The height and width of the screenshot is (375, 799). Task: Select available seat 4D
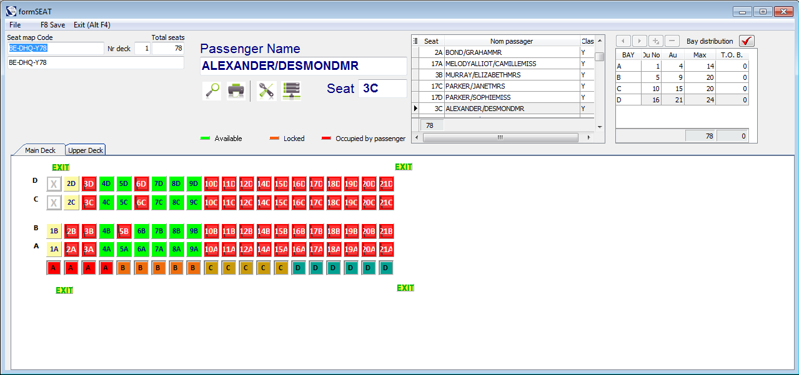[x=107, y=184]
